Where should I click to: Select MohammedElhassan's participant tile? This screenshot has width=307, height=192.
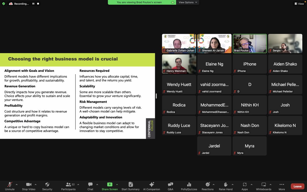point(214,105)
